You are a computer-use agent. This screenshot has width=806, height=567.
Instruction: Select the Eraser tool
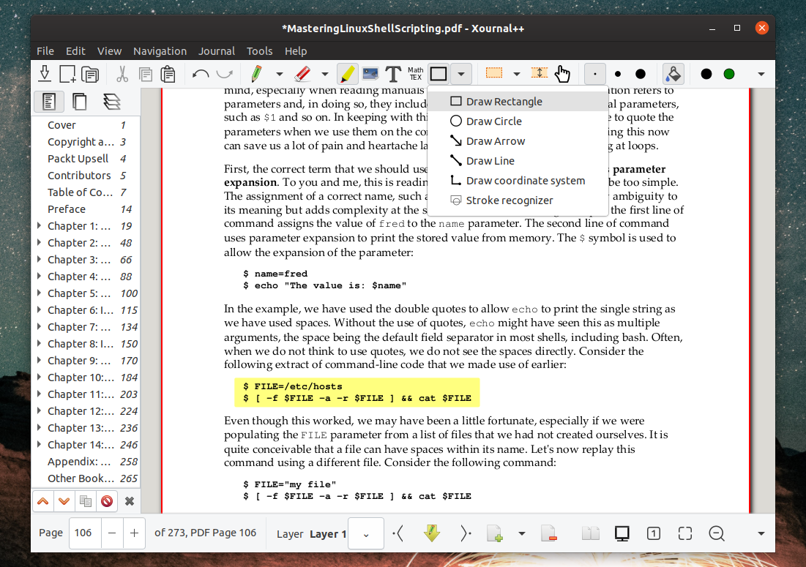[x=302, y=73]
